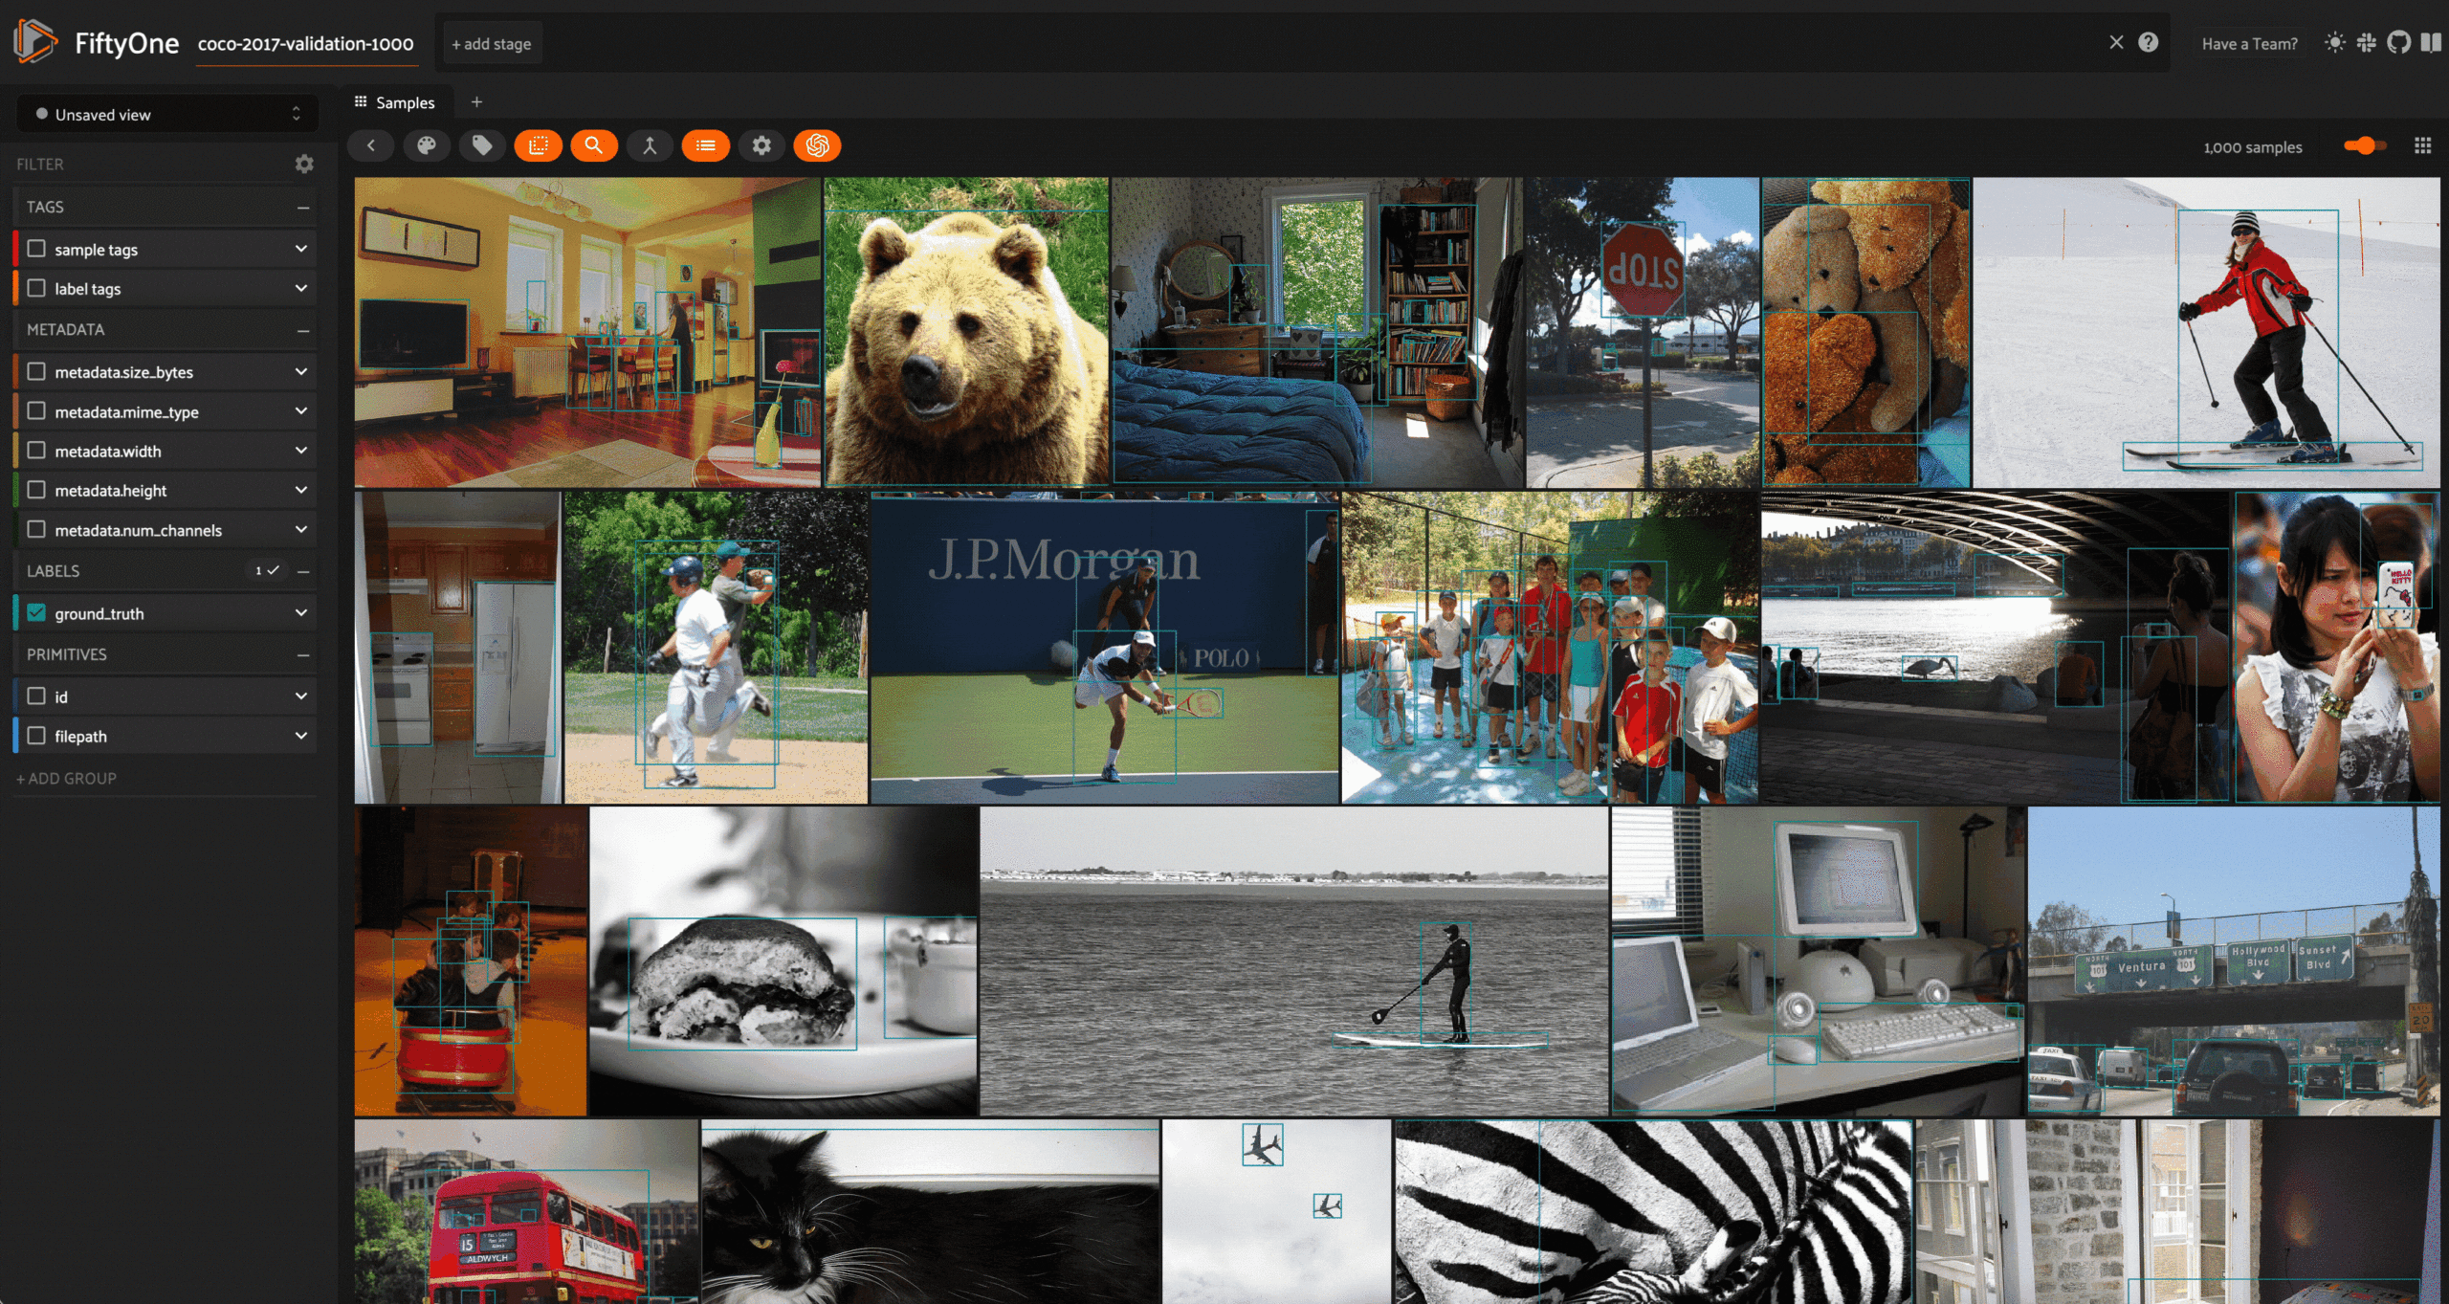Open the Slack community icon
The width and height of the screenshot is (2449, 1304).
pyautogui.click(x=2366, y=43)
